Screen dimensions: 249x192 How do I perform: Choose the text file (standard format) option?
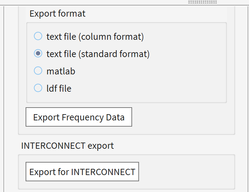click(x=38, y=54)
